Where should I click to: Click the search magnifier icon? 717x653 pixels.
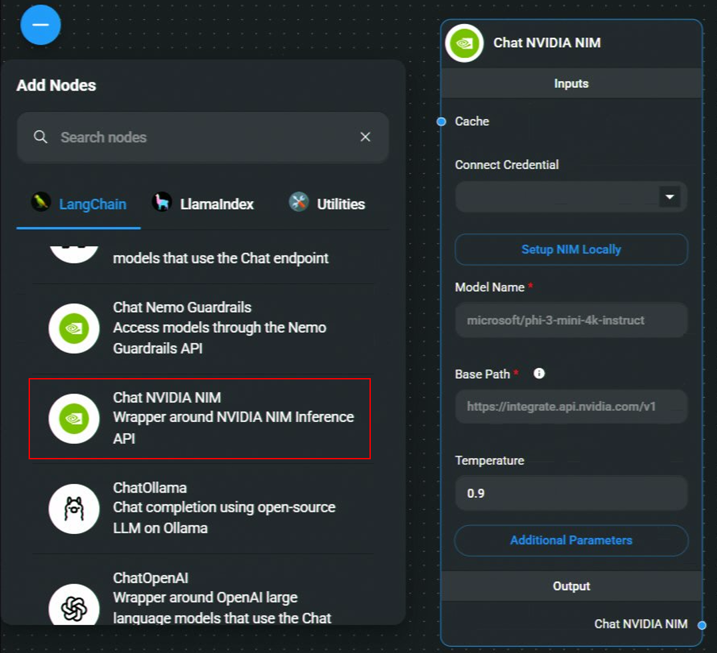click(41, 137)
